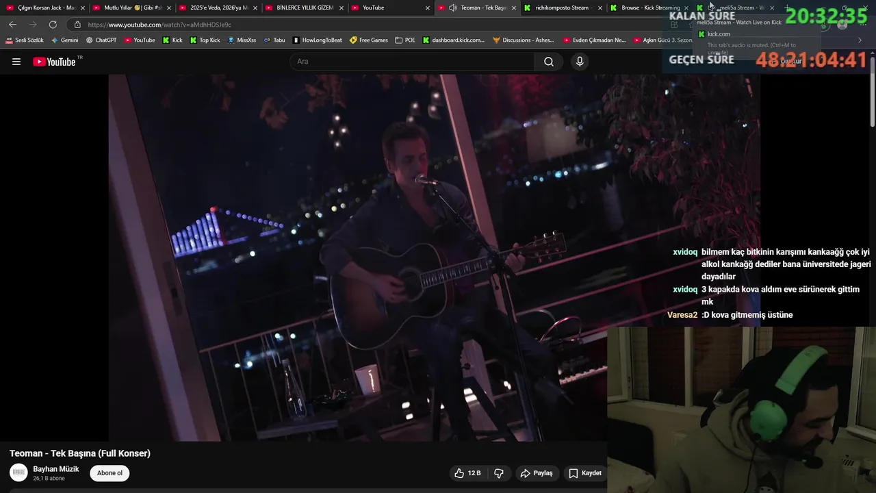Mute audio icon on Teoman tab
Viewport: 876px width, 493px height.
click(x=453, y=8)
